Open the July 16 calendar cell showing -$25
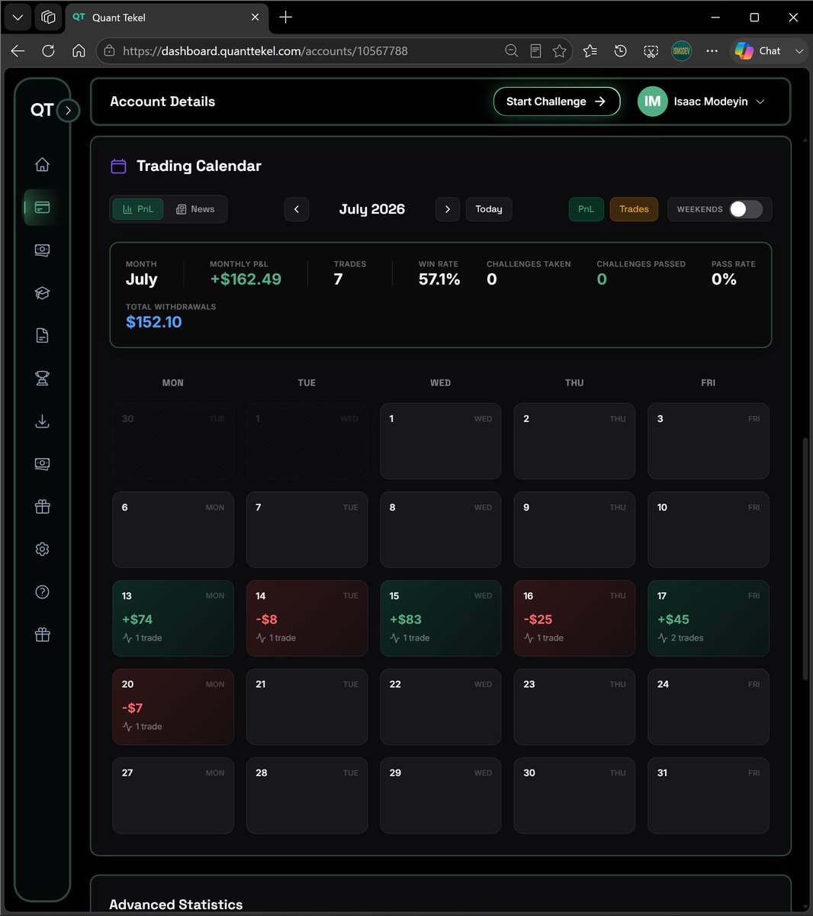The image size is (813, 916). pyautogui.click(x=574, y=618)
